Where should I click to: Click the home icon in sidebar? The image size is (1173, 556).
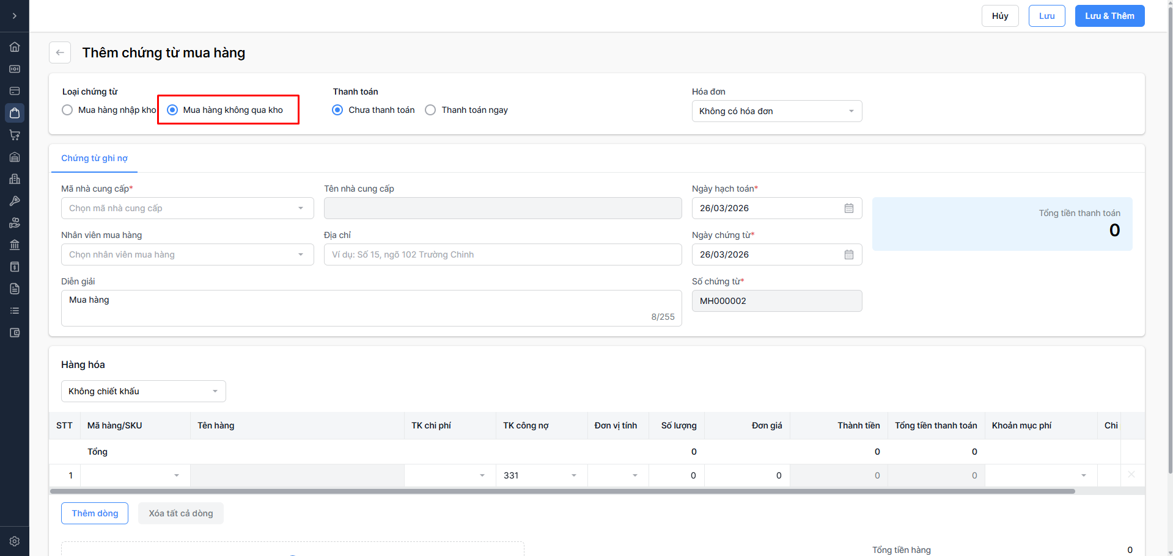(15, 47)
